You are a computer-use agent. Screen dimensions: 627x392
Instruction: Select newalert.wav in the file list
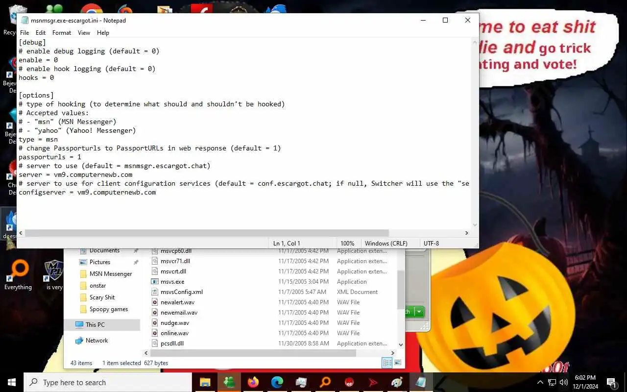177,302
